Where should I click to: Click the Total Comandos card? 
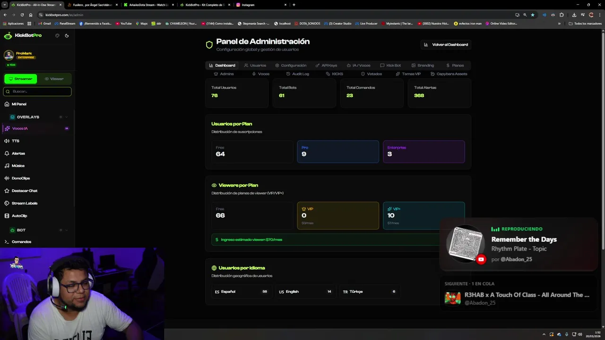pos(372,93)
